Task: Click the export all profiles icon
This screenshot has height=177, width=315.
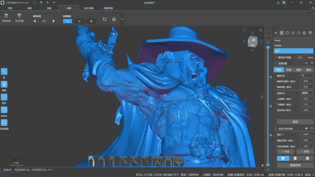Action: click(304, 33)
